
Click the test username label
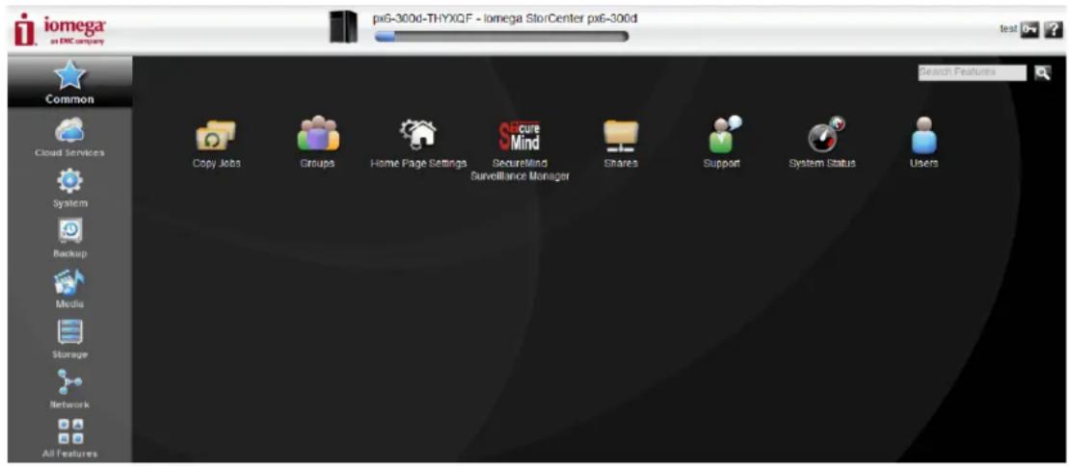(1008, 30)
